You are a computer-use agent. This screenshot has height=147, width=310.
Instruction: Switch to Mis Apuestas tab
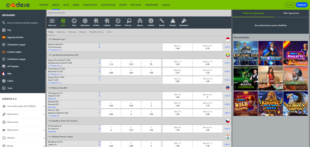tap(291, 13)
